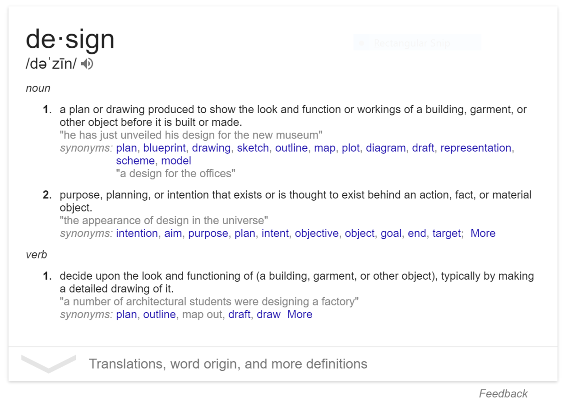Screen dimensions: 563x406
Task: Open 'plan' synonym in verb definition
Action: coord(126,314)
